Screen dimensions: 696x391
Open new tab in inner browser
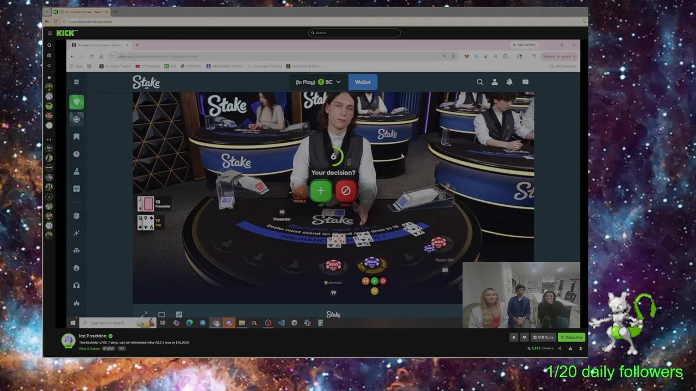[x=137, y=45]
